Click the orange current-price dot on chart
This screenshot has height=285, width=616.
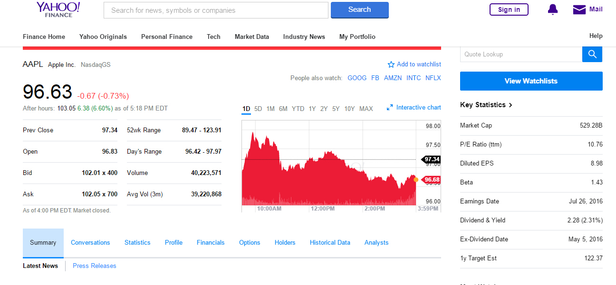coord(416,180)
